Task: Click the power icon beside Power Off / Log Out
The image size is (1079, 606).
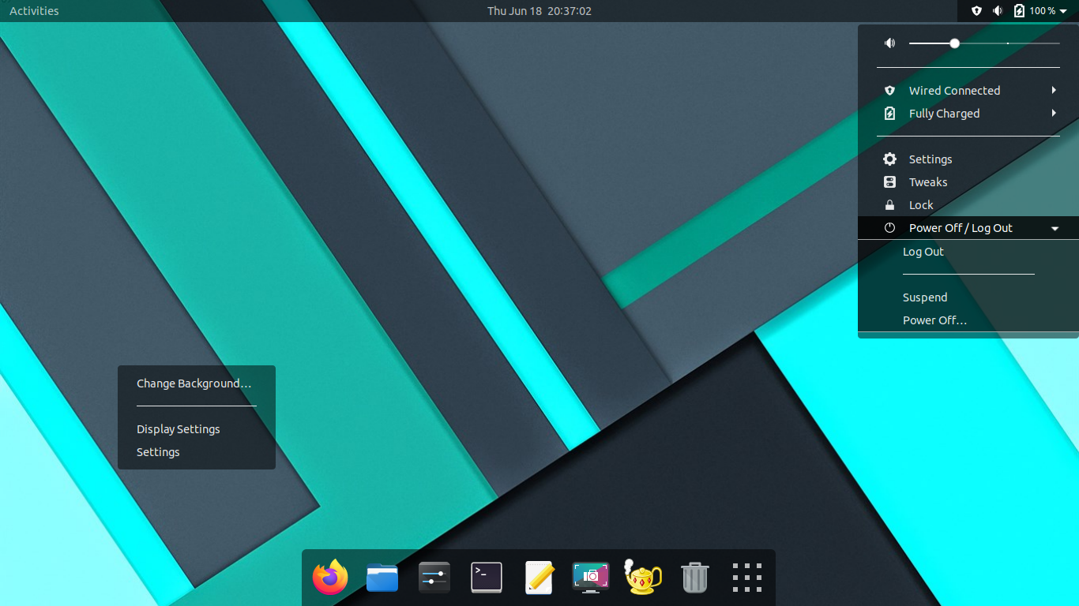Action: tap(890, 228)
